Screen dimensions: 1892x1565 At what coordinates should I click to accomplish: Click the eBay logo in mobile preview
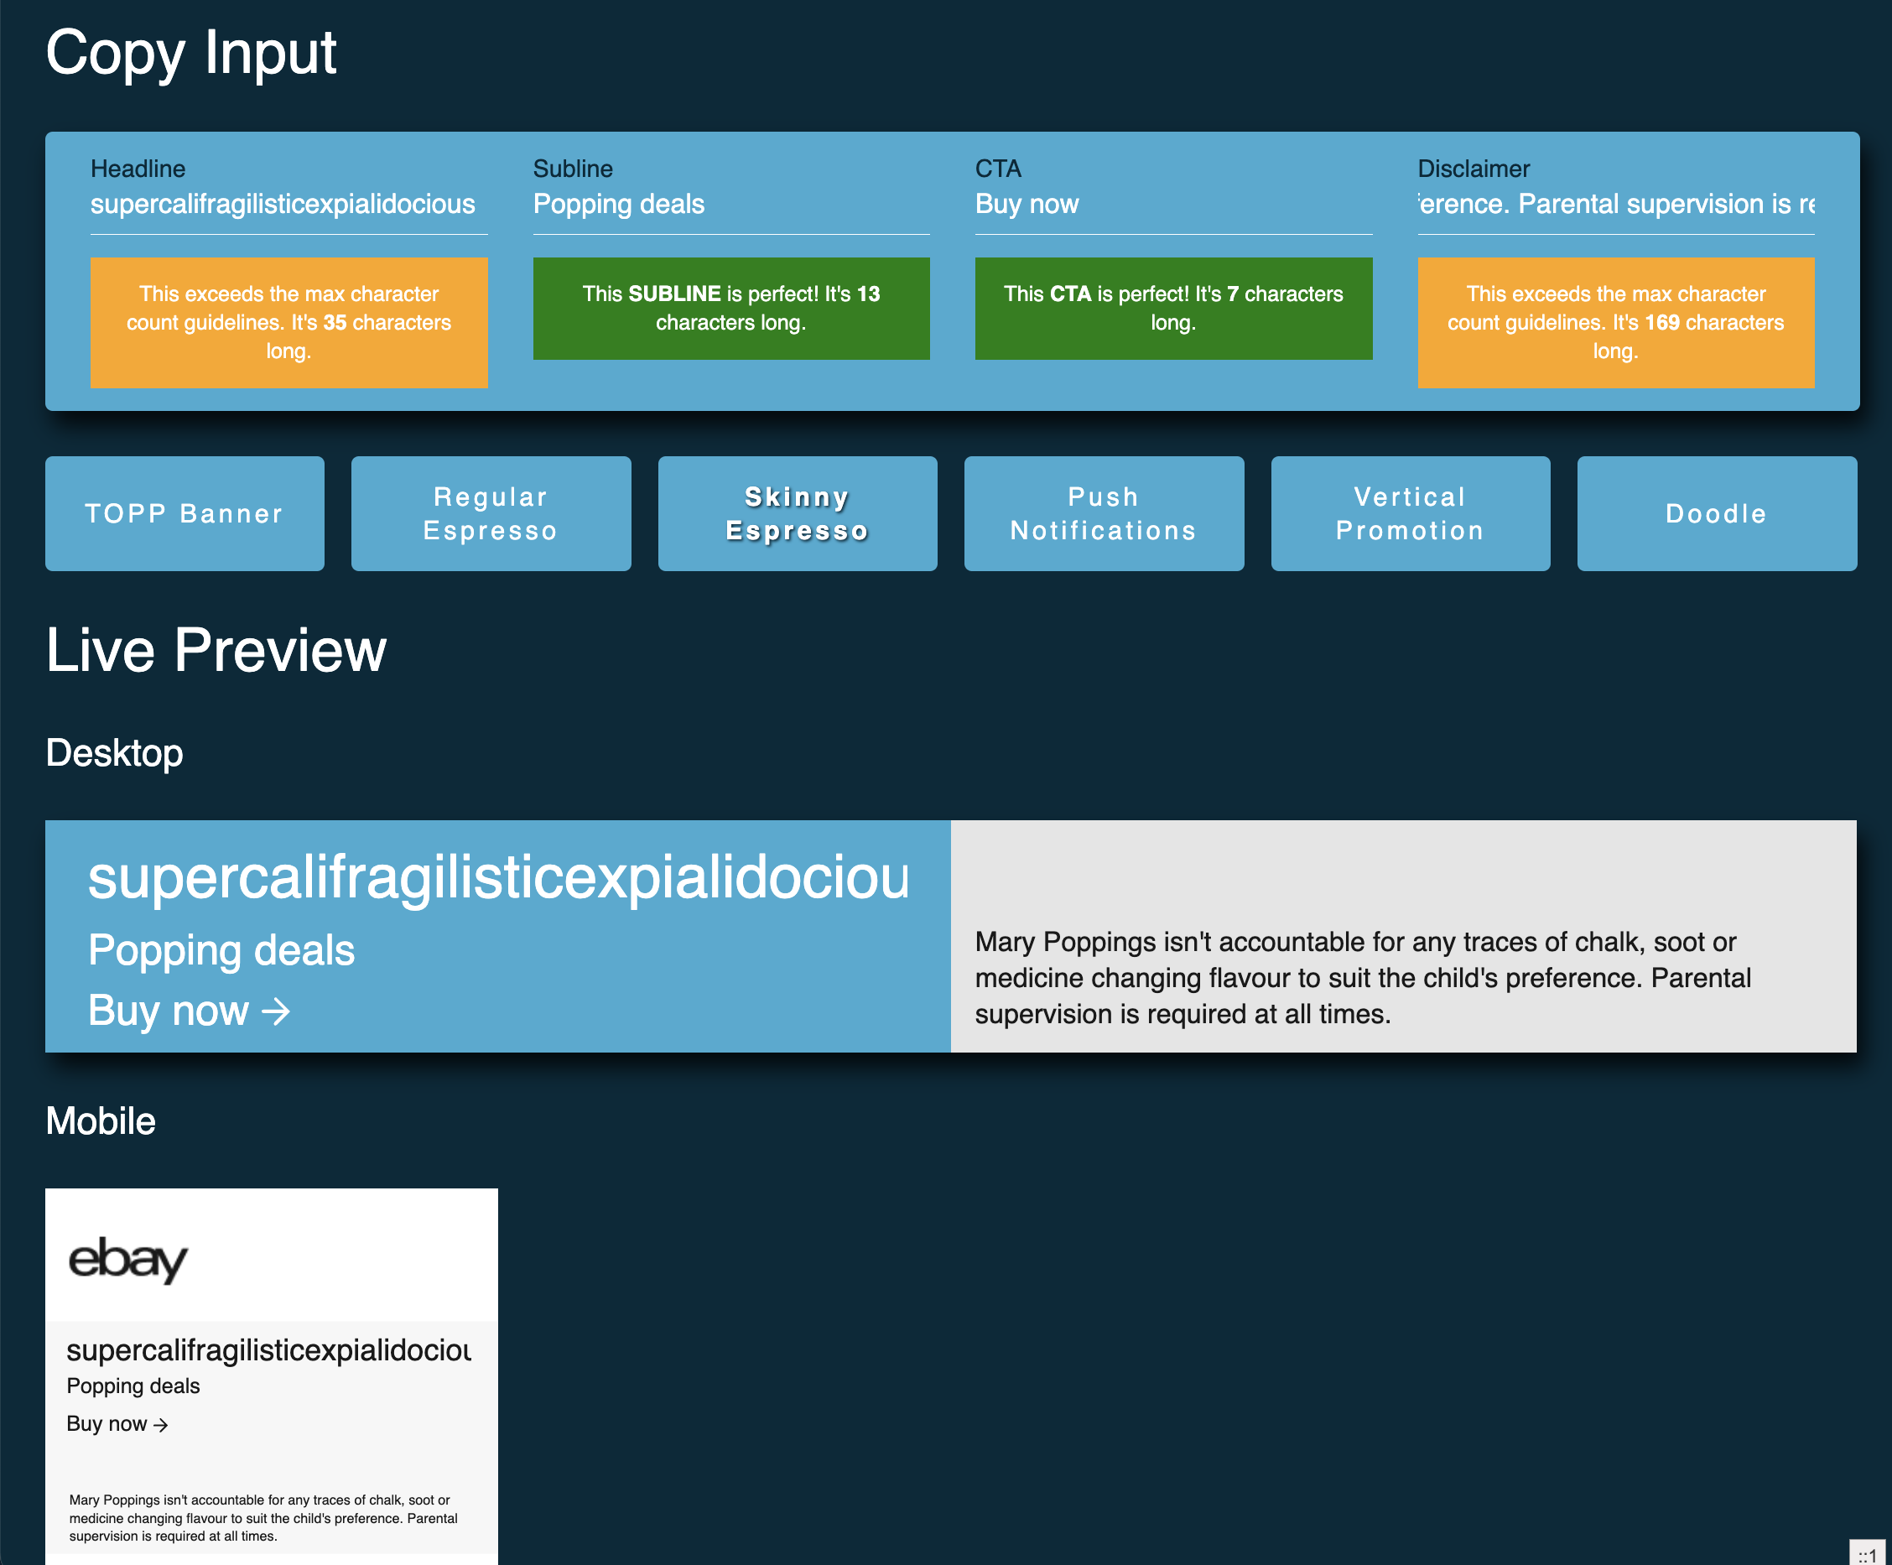pyautogui.click(x=128, y=1259)
